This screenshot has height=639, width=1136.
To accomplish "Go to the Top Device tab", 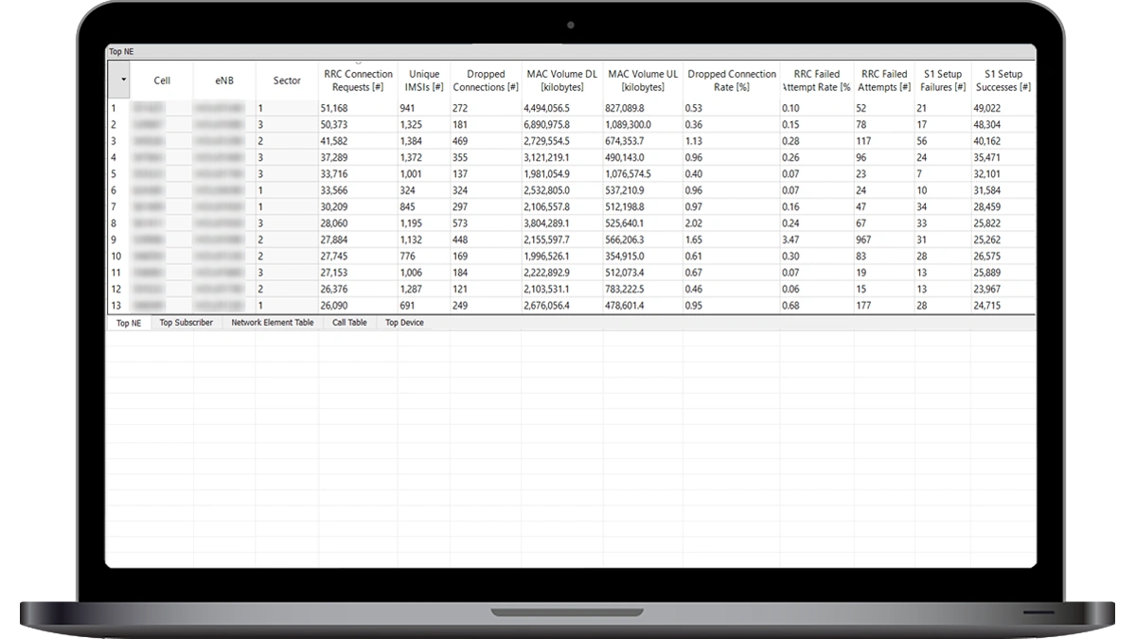I will pyautogui.click(x=404, y=323).
